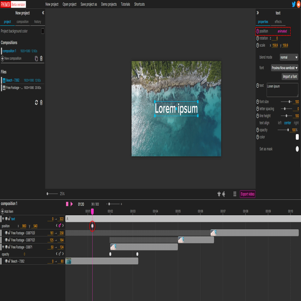The height and width of the screenshot is (301, 301).
Task: Open Demo projects menu
Action: 109,4
